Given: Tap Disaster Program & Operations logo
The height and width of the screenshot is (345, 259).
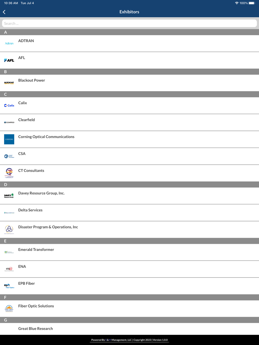Looking at the screenshot, I should [9, 230].
